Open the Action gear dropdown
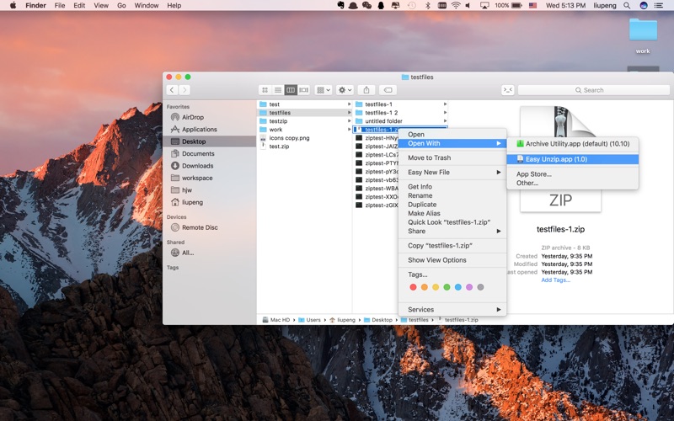This screenshot has height=421, width=674. click(x=345, y=90)
